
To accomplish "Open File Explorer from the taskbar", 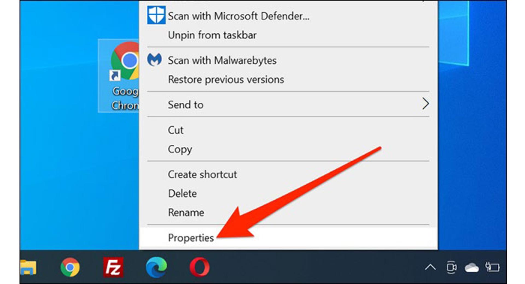I will [x=28, y=267].
